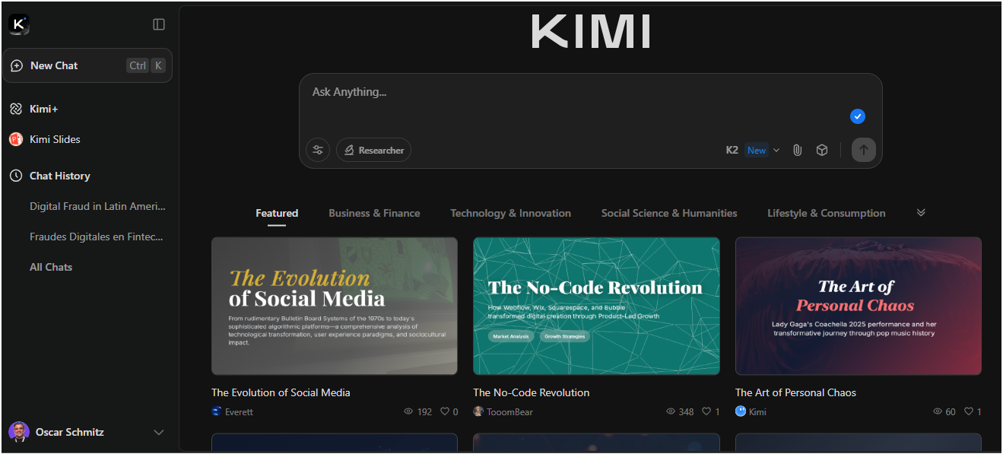Open Kimi Slides
This screenshot has height=454, width=1003.
tap(55, 139)
